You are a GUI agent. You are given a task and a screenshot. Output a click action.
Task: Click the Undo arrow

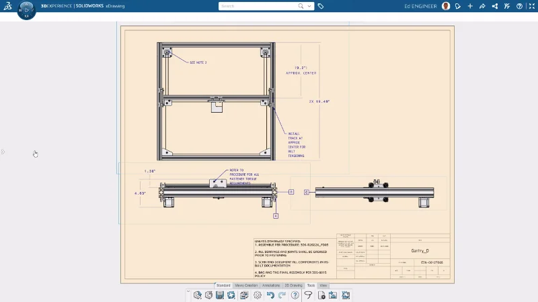(x=270, y=295)
